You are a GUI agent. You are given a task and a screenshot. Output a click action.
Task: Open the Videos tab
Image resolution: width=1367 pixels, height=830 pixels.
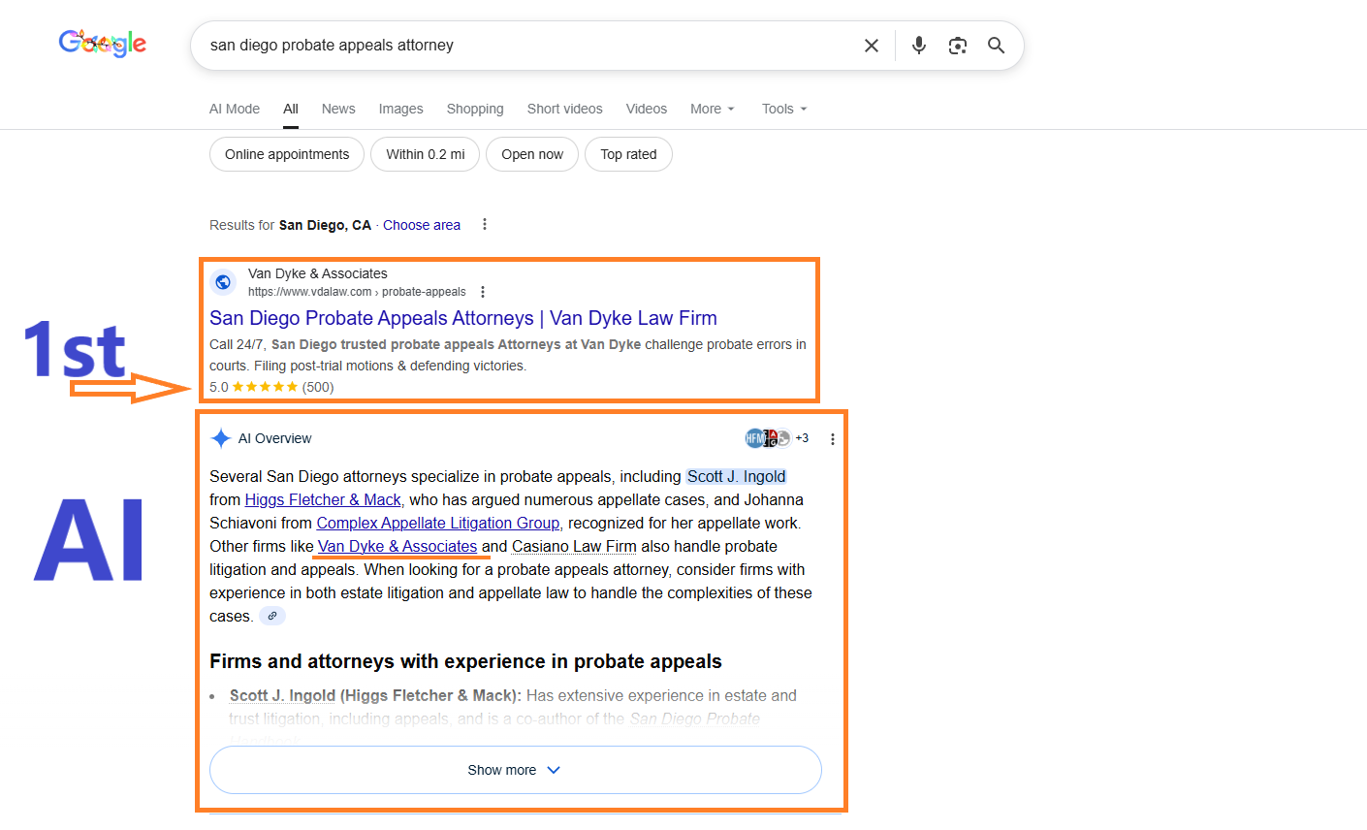(x=647, y=109)
